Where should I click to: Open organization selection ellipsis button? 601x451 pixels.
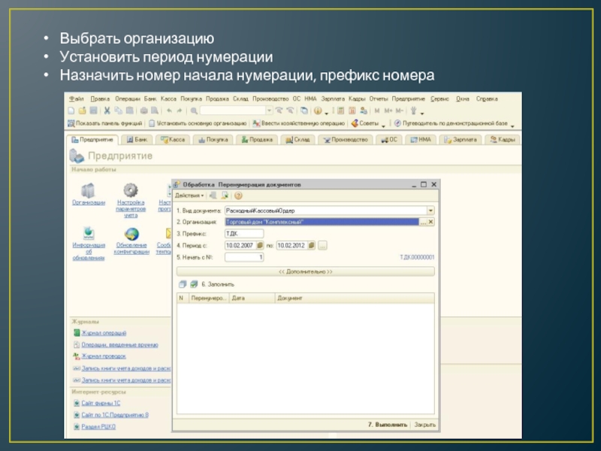coord(423,222)
